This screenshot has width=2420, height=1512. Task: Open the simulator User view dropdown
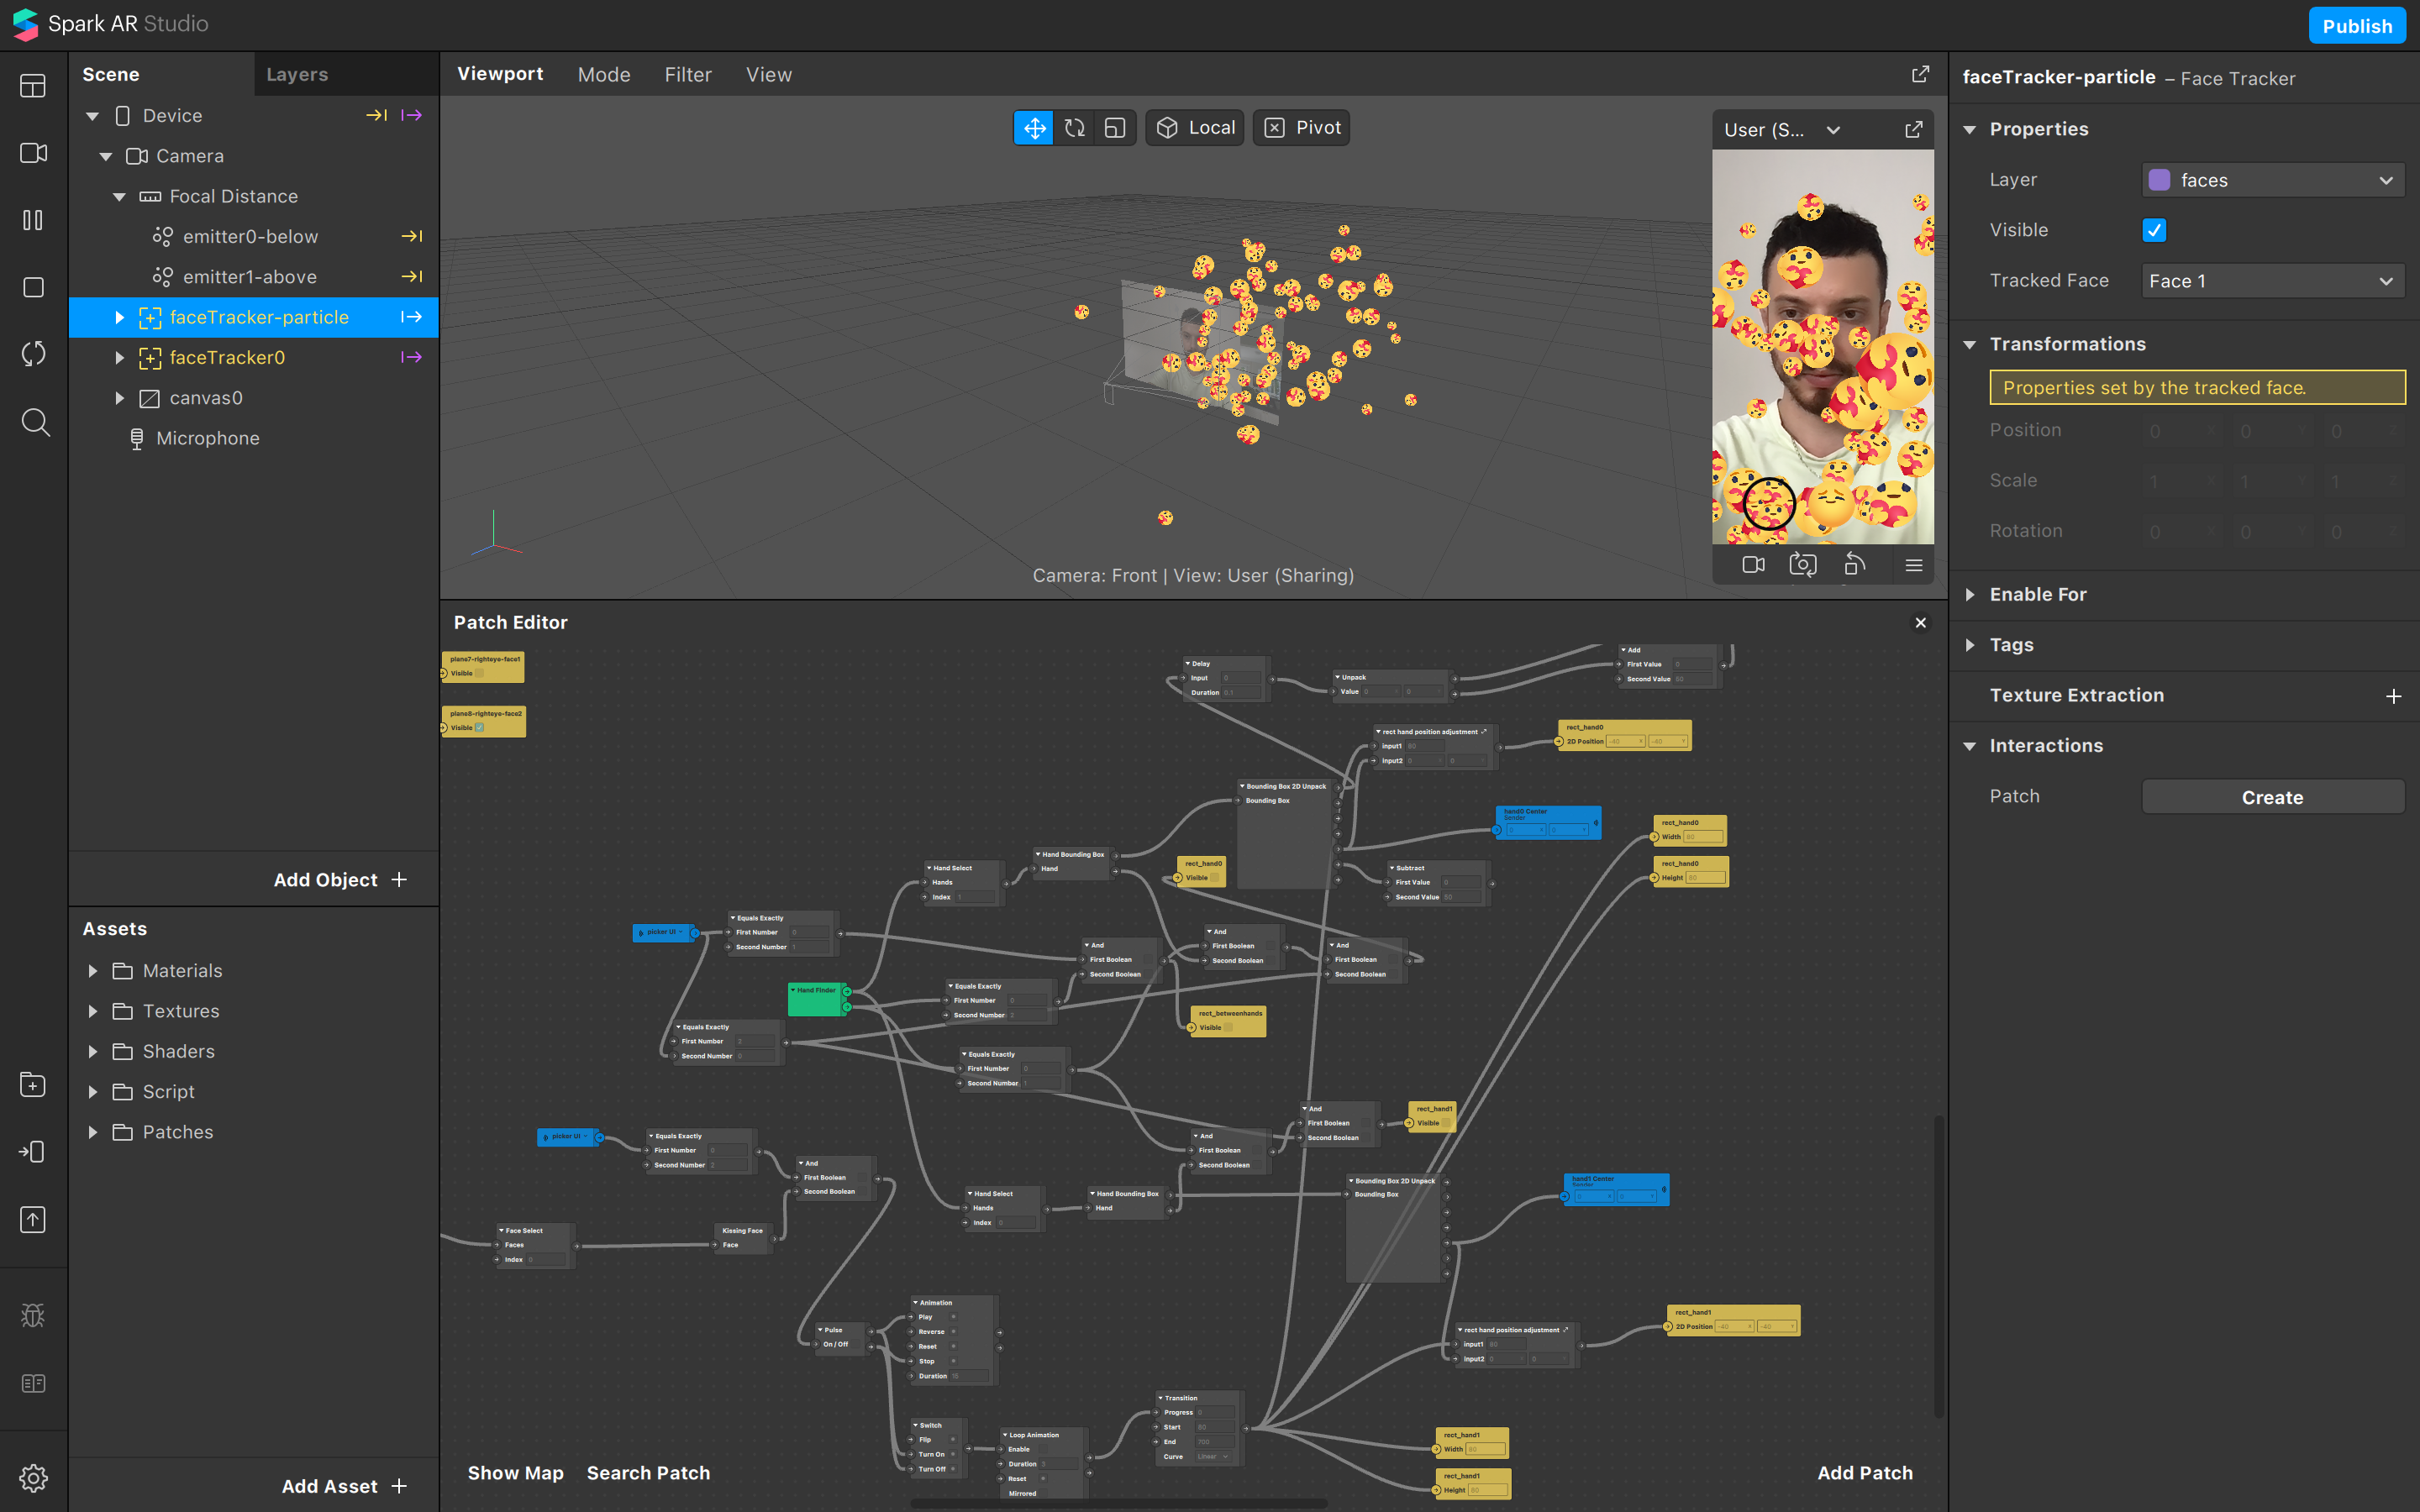[x=1783, y=130]
